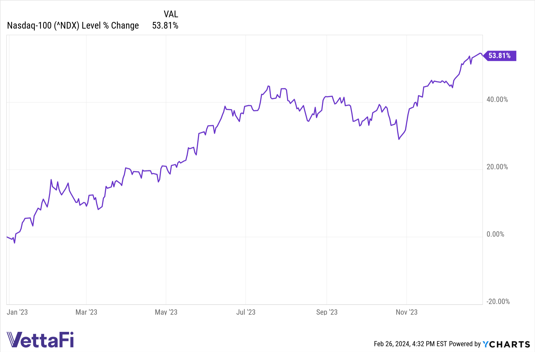The width and height of the screenshot is (535, 352).
Task: Select the 0.00% y-axis label
Action: (495, 234)
